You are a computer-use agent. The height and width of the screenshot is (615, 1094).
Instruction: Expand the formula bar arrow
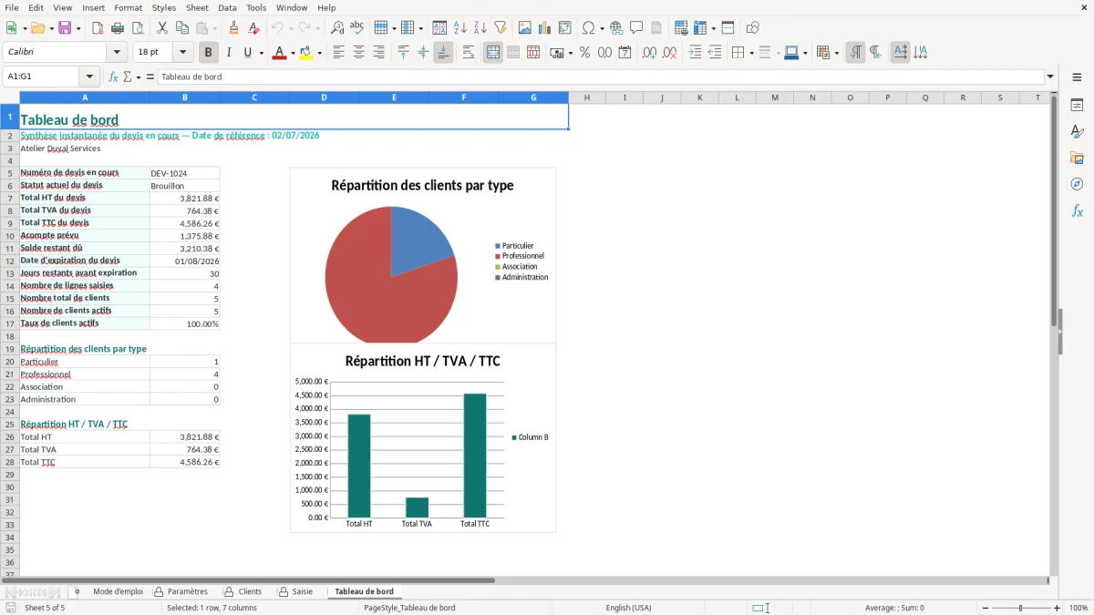tap(1050, 77)
